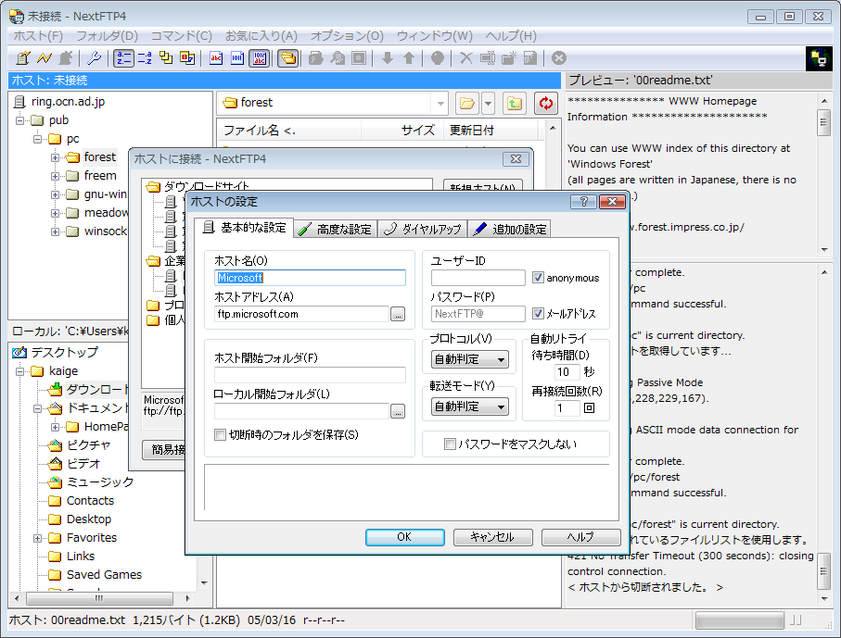The width and height of the screenshot is (841, 638).
Task: Go up to parent folder icon
Action: click(x=515, y=103)
